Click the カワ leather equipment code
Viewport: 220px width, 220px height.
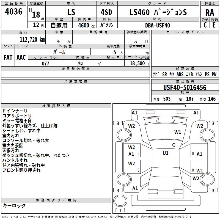coord(172,74)
